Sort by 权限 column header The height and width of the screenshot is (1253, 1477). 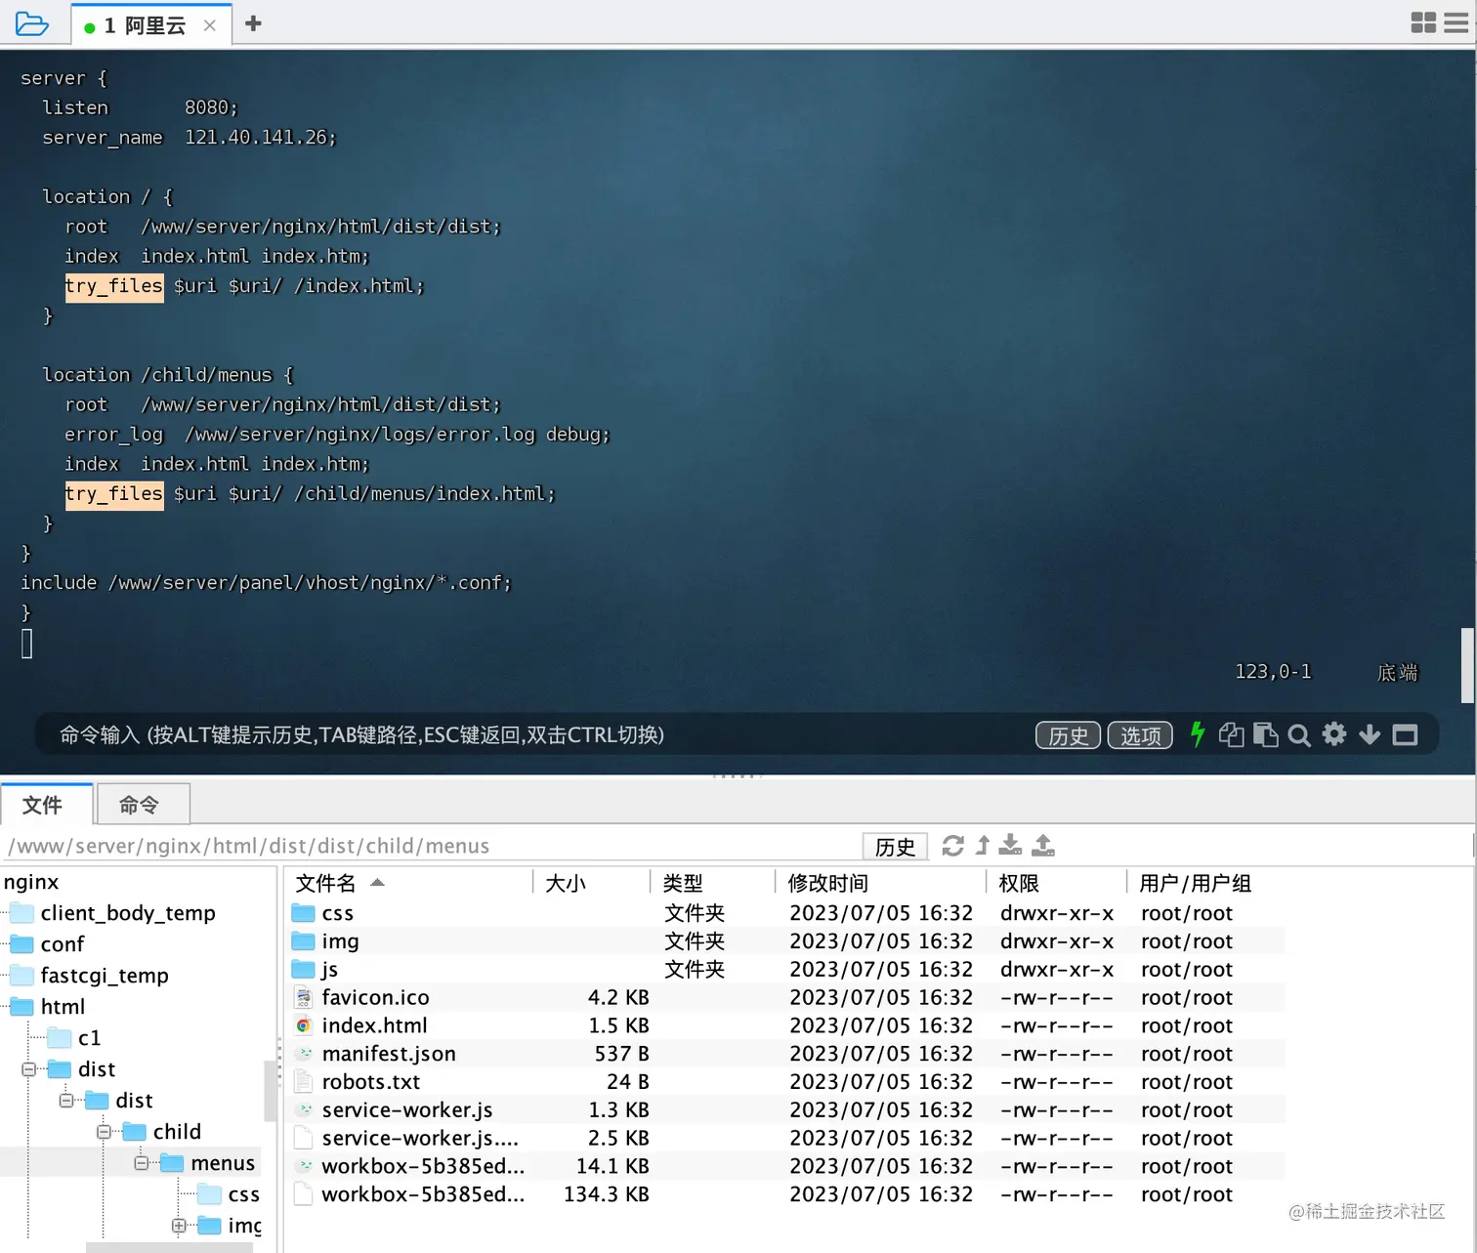pyautogui.click(x=1057, y=883)
